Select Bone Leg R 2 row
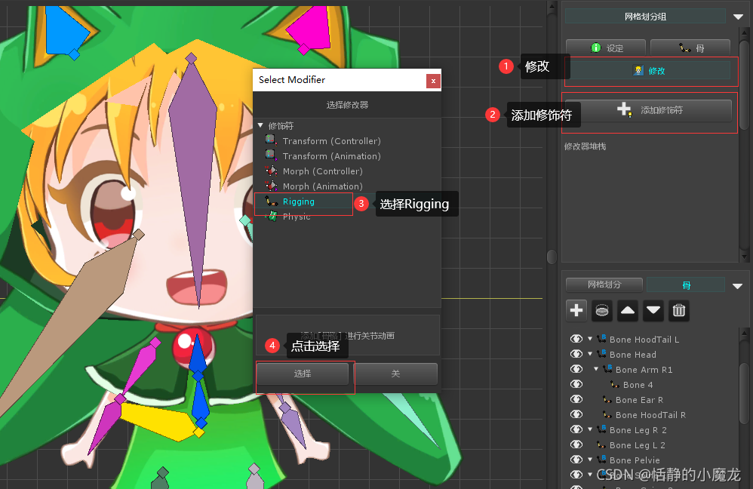753x489 pixels. [x=638, y=430]
